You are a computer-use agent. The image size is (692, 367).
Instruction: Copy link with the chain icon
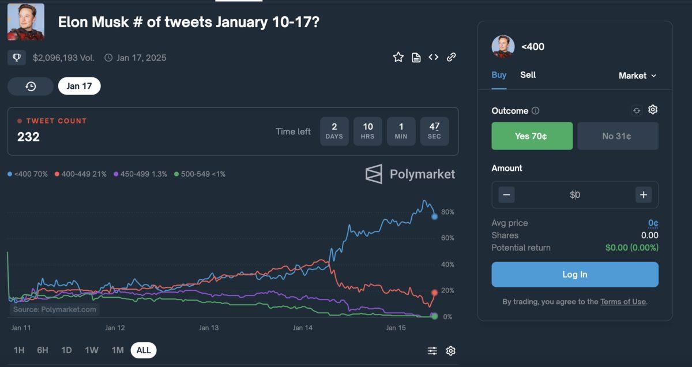tap(452, 57)
